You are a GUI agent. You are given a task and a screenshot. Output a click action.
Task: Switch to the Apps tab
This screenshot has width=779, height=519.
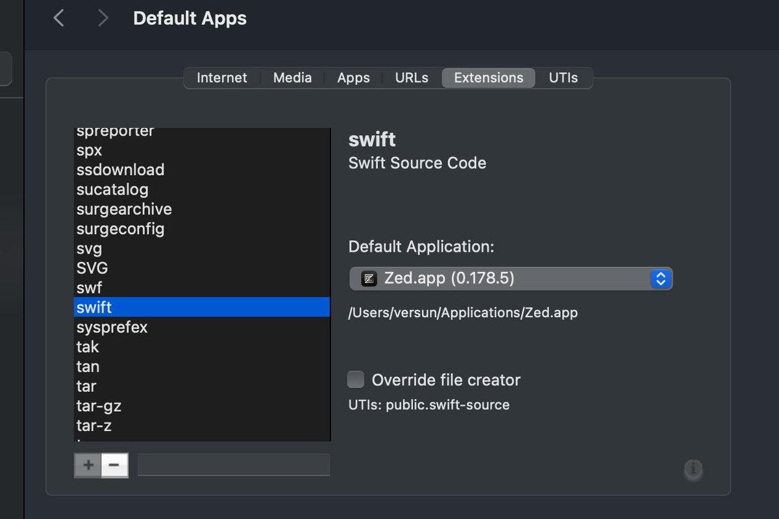pos(353,78)
